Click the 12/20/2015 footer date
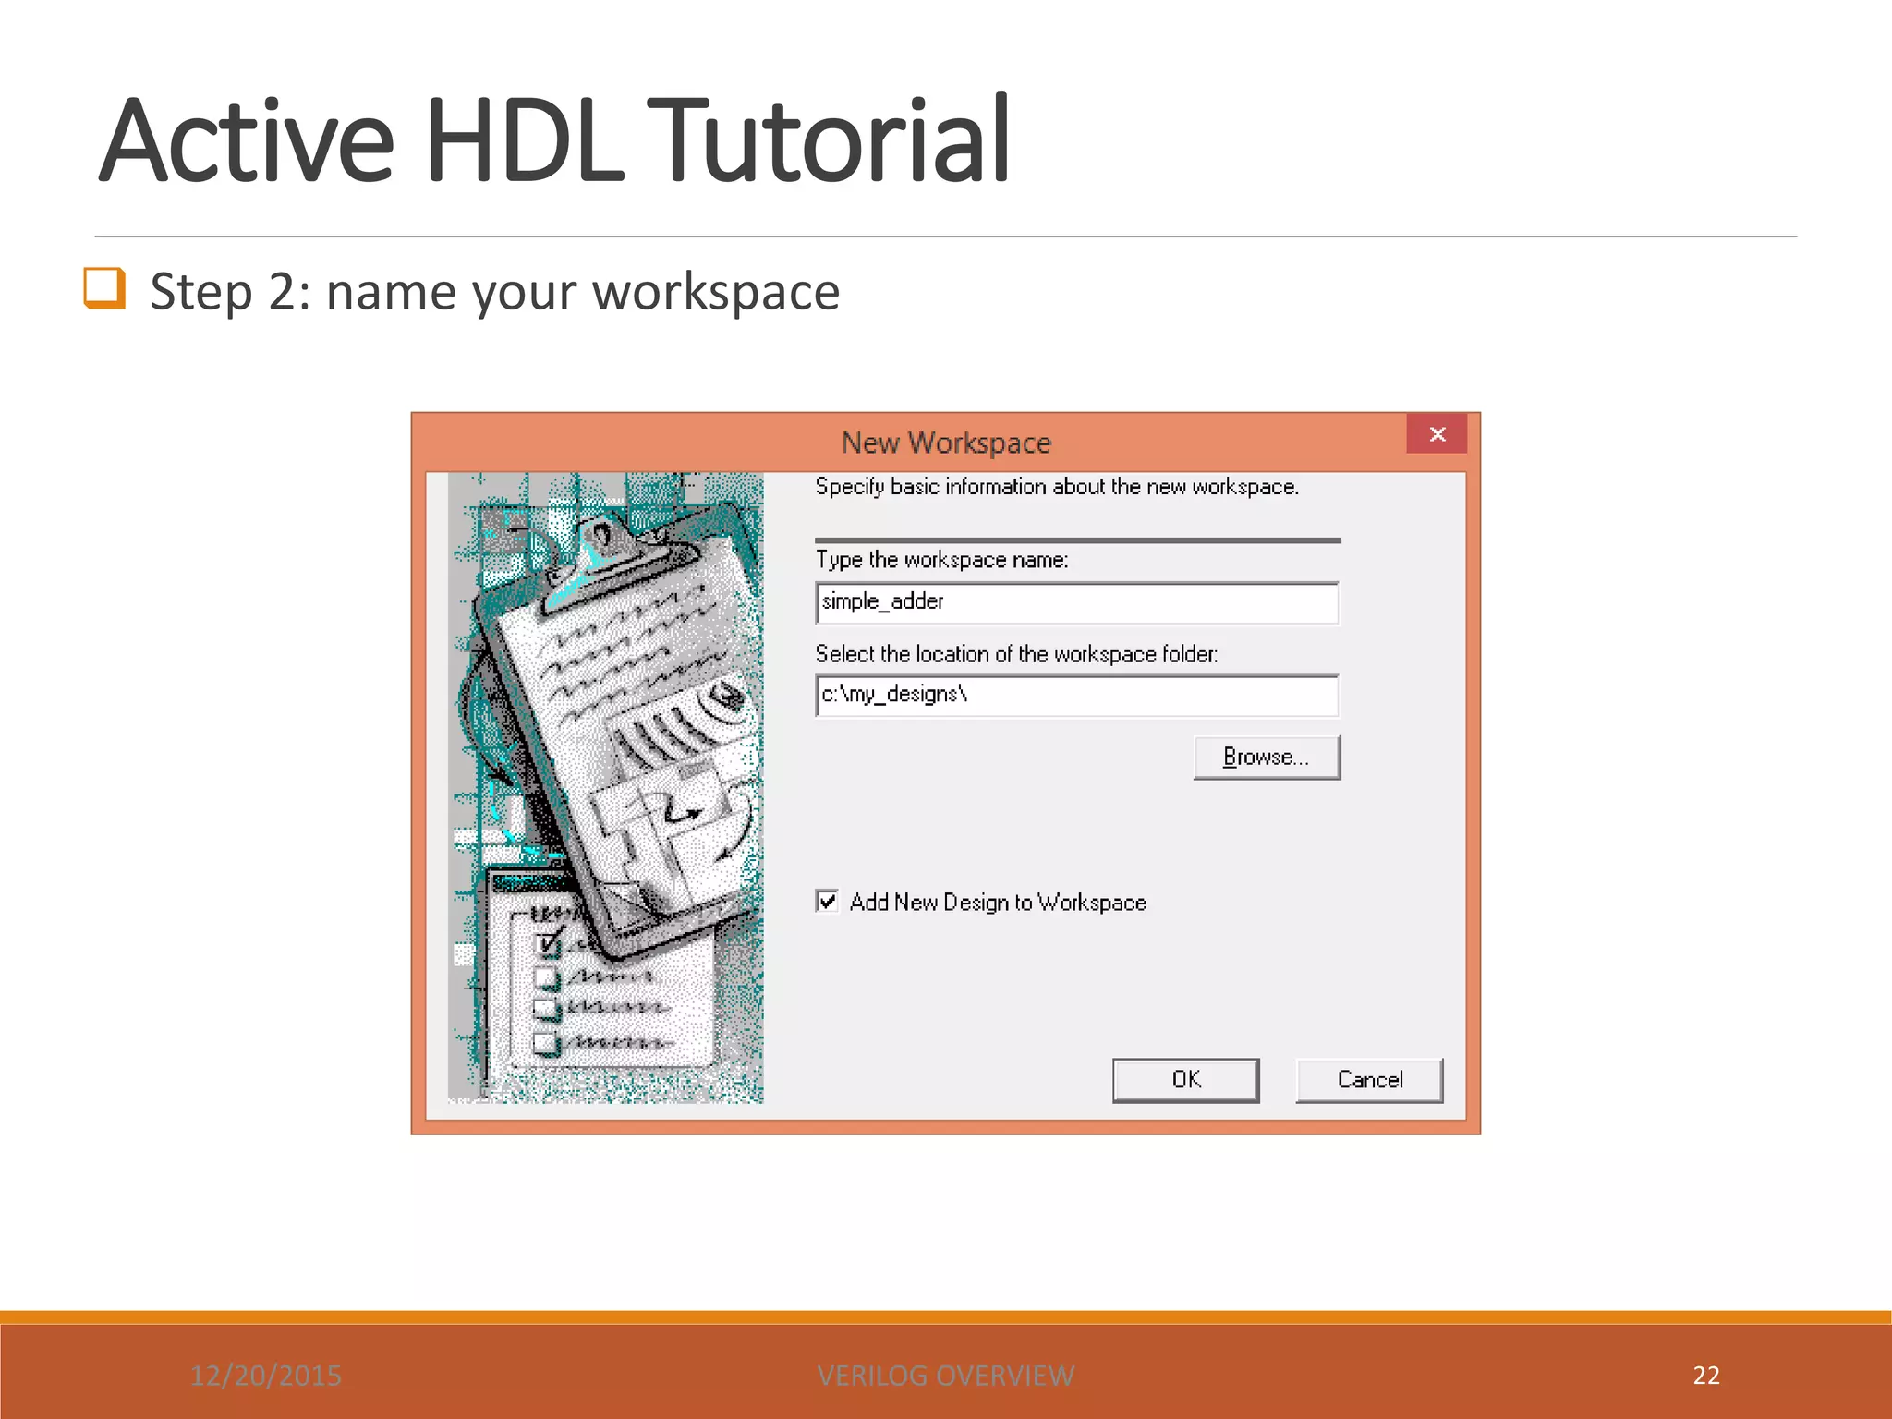 [266, 1376]
